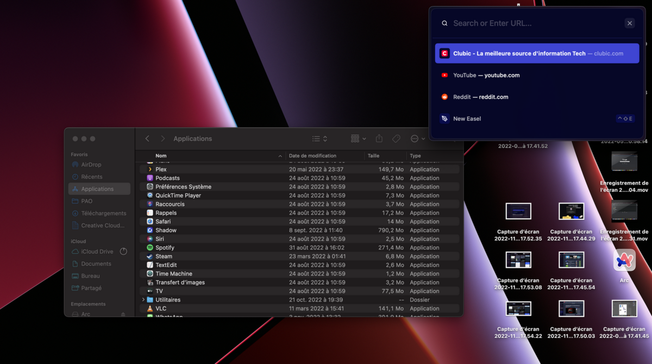Click the Steam app icon
The width and height of the screenshot is (652, 364).
(x=150, y=256)
